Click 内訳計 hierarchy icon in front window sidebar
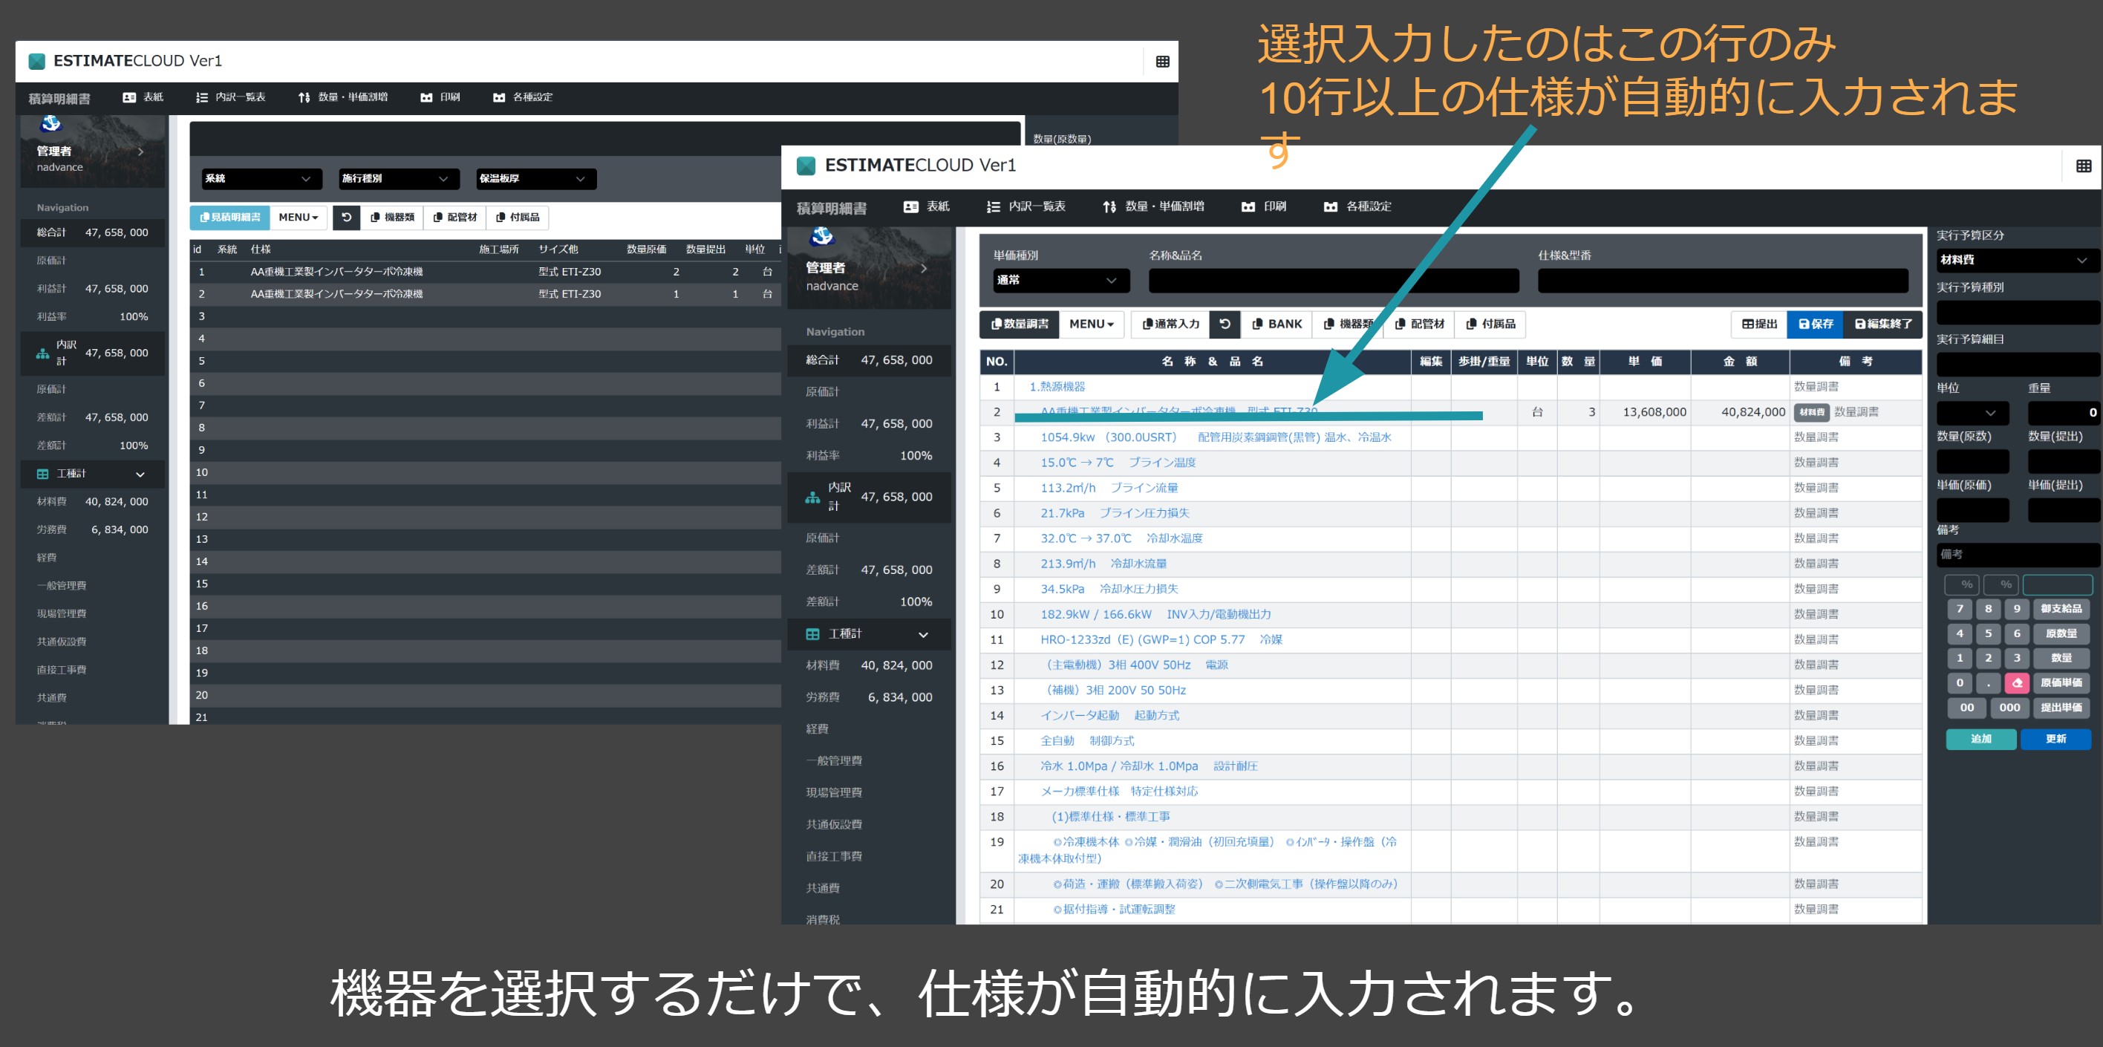 pos(812,497)
